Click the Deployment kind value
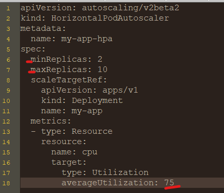Screen dimensions: 224x193 (97, 101)
